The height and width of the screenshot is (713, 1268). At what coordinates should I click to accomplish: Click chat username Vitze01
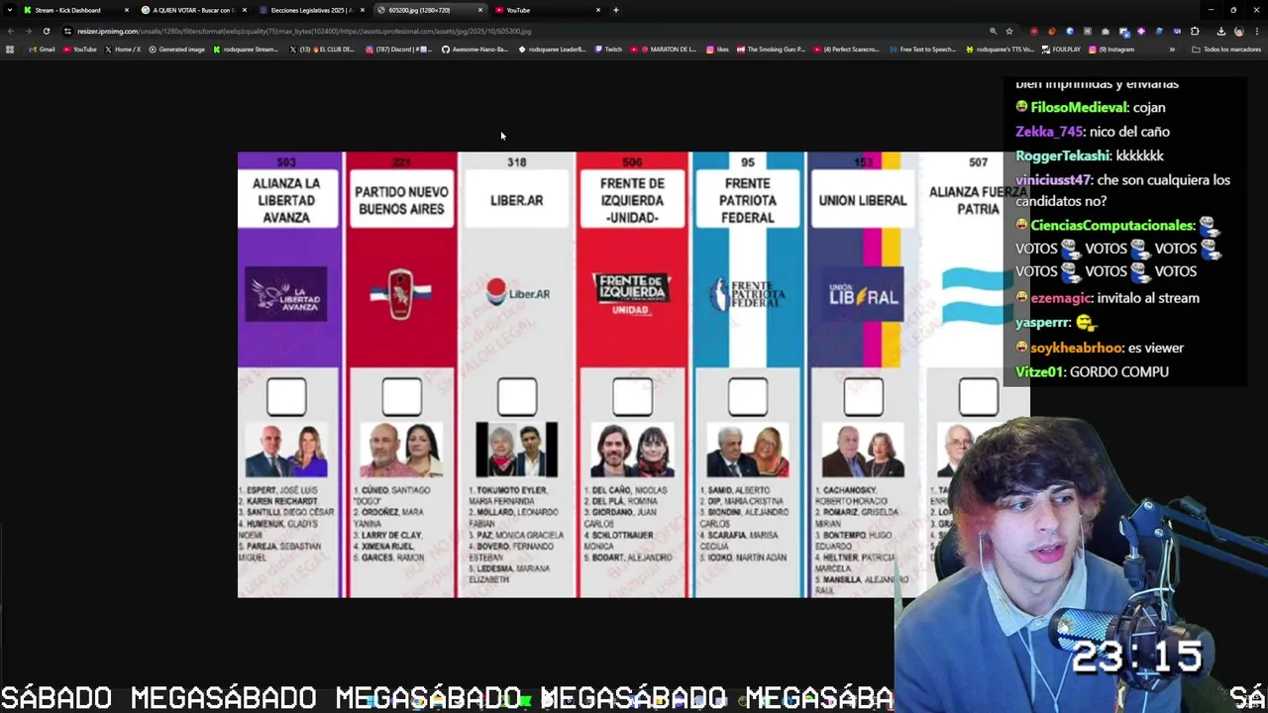[1039, 372]
